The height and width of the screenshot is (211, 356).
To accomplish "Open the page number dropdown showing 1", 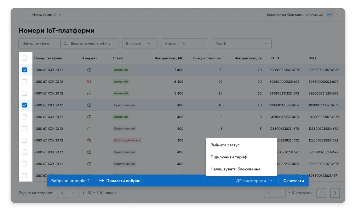I will pyautogui.click(x=275, y=193).
